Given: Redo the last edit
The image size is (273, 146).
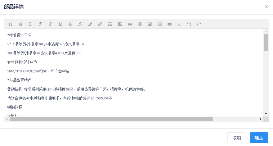Looking at the screenshot, I should [x=199, y=24].
